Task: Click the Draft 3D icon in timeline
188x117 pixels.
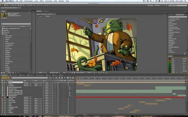Action: 56,78
